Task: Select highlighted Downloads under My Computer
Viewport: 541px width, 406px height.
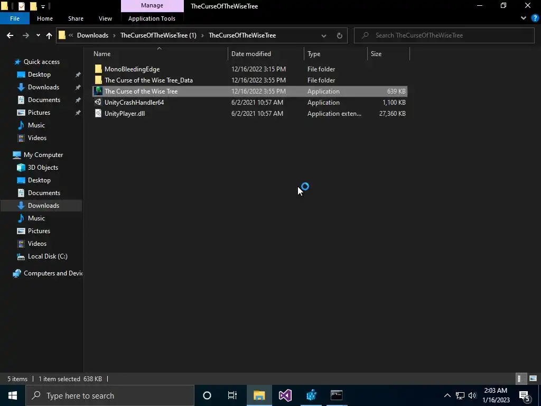Action: pos(41,206)
